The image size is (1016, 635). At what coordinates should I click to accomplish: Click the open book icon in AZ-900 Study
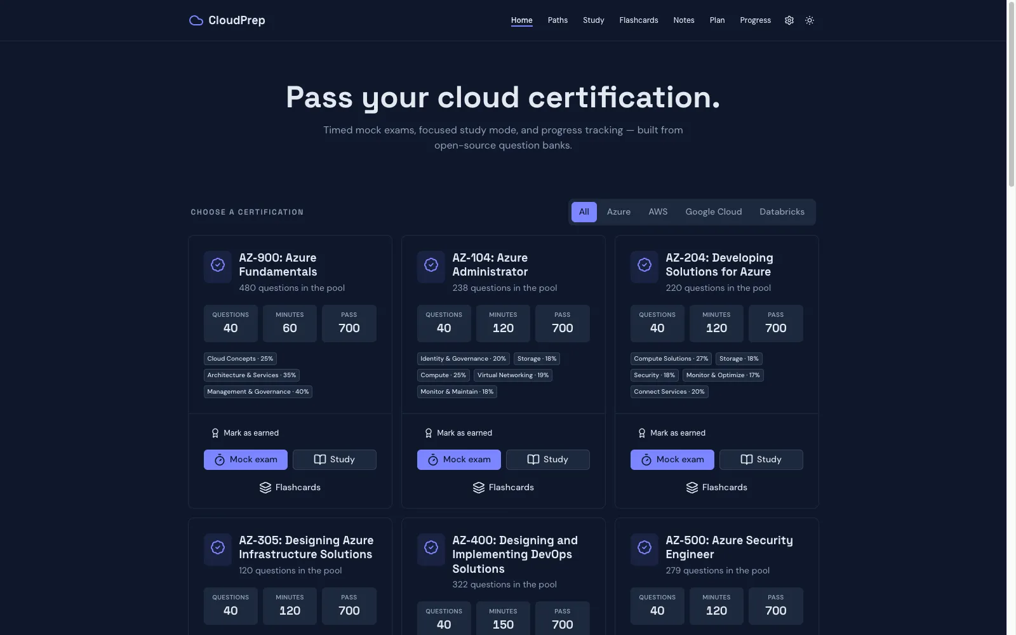click(x=320, y=460)
